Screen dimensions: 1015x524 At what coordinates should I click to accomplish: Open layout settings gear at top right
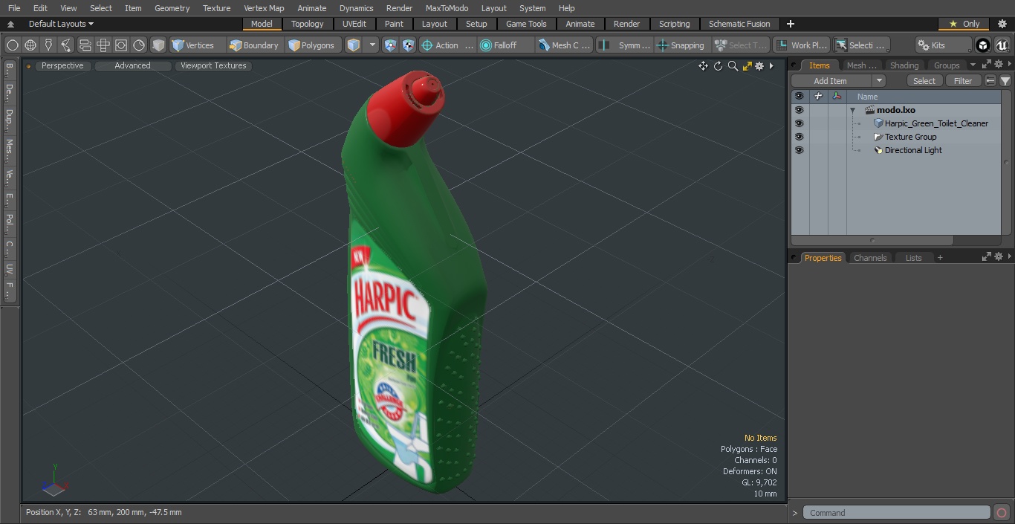coord(1002,24)
